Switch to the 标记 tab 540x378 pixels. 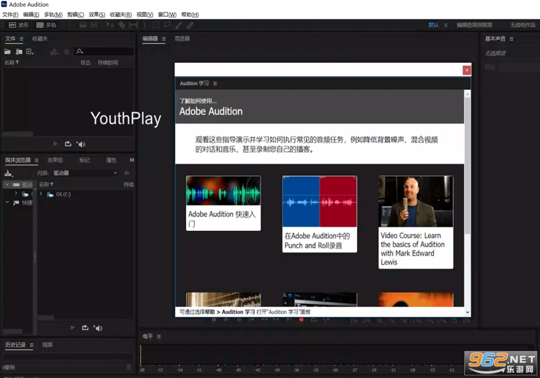pyautogui.click(x=84, y=160)
